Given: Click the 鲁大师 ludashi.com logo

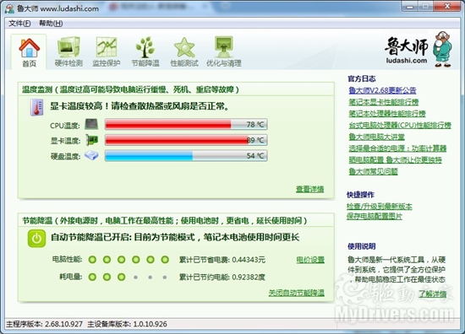Looking at the screenshot, I should click(x=418, y=49).
